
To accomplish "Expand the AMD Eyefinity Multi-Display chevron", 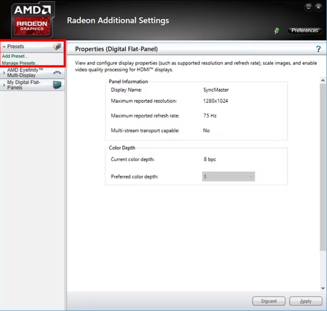I will click(4, 73).
